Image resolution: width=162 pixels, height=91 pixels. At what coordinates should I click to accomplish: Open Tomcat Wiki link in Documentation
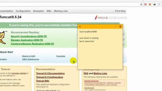(43, 81)
